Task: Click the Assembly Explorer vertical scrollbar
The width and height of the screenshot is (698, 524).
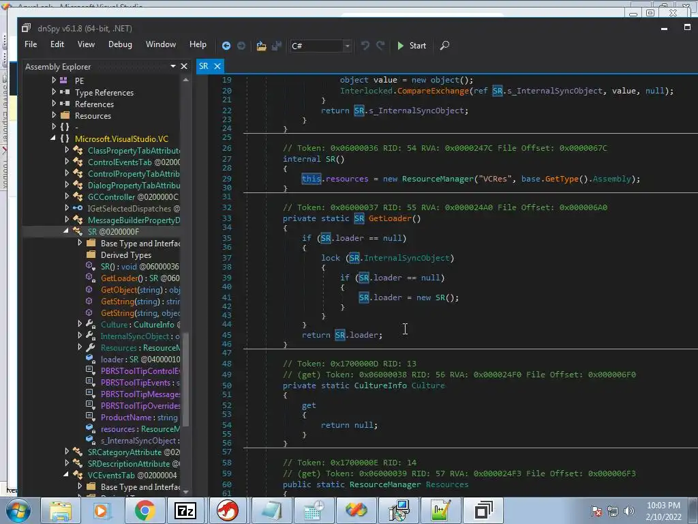Action: [x=185, y=379]
